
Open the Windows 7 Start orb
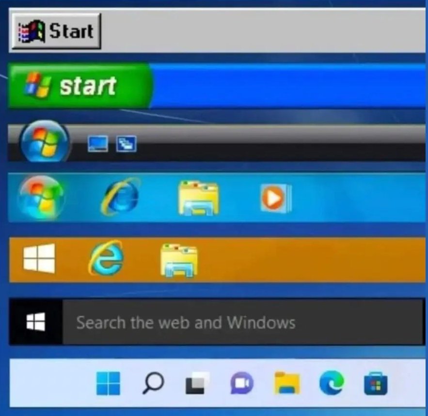tap(41, 198)
